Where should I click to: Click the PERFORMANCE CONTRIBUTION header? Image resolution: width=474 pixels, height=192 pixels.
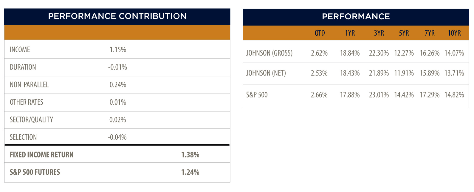[x=117, y=16]
